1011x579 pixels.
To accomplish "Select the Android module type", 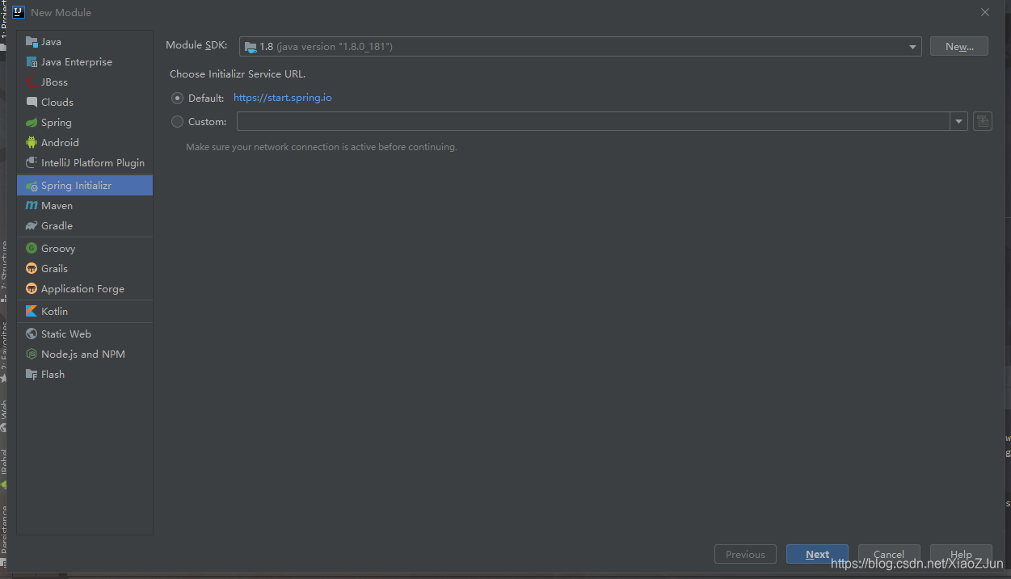I will [85, 142].
